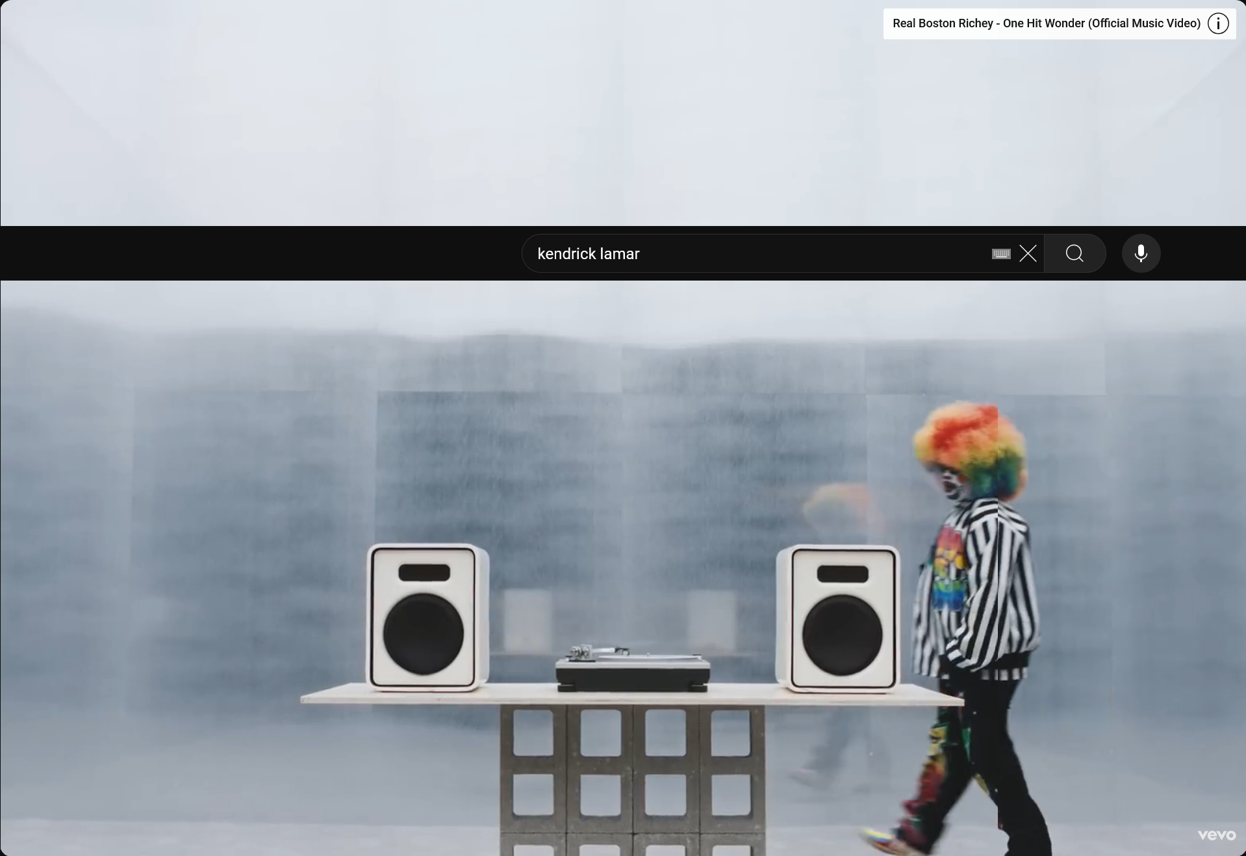Clear the search query with the X icon
The image size is (1246, 856).
pyautogui.click(x=1028, y=253)
